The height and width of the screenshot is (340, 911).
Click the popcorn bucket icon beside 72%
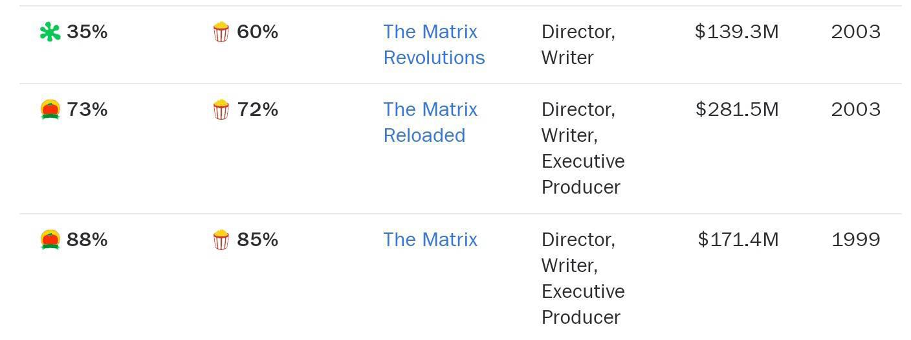pos(221,109)
